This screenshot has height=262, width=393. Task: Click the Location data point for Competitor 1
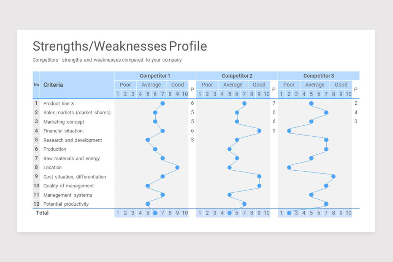(x=177, y=167)
